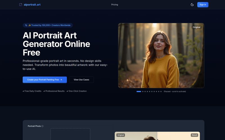Click the Sign In button
The image size is (225, 140).
203,5
